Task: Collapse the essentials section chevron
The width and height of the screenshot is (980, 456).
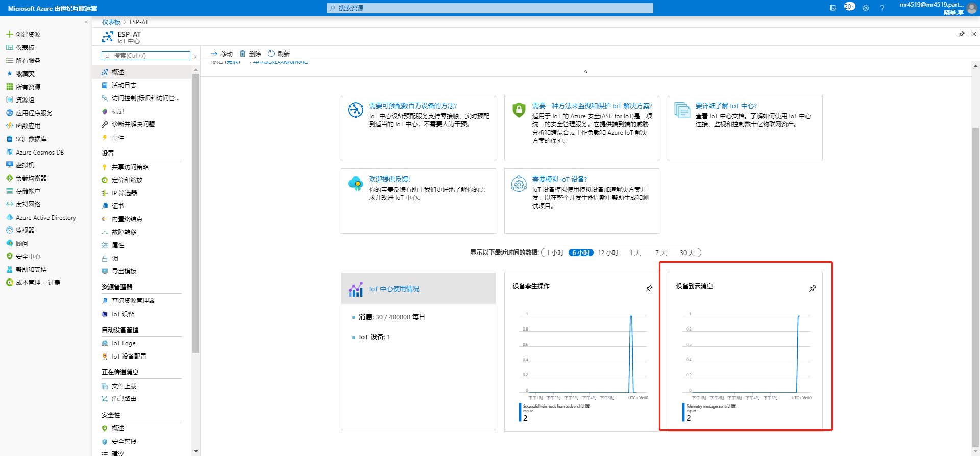Action: 586,72
